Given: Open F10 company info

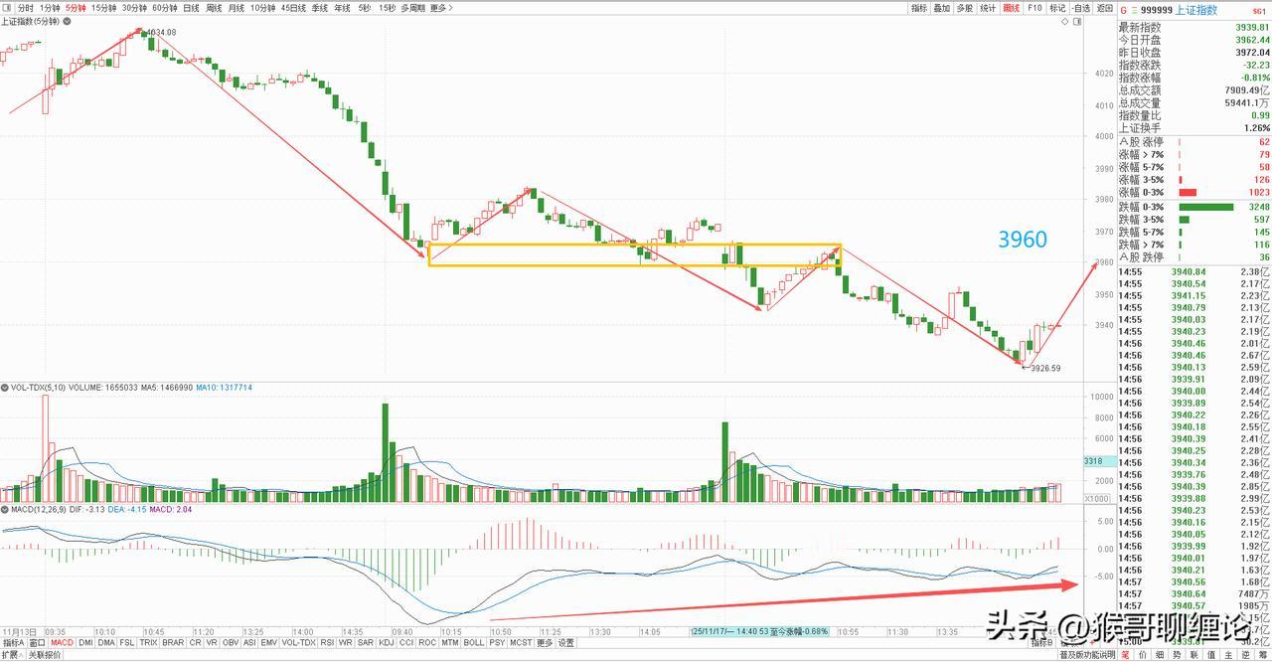Looking at the screenshot, I should [1034, 8].
